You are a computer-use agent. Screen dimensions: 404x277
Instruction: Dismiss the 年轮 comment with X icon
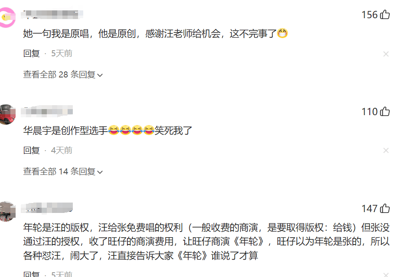[x=386, y=275]
